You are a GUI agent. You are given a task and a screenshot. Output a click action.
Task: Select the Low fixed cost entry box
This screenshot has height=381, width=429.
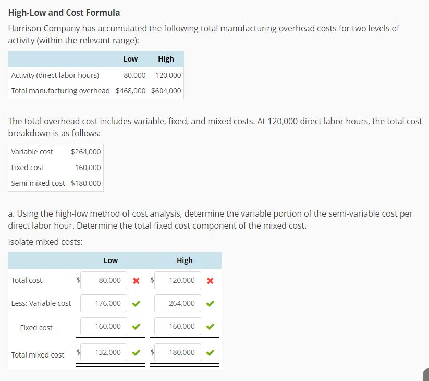tap(104, 326)
